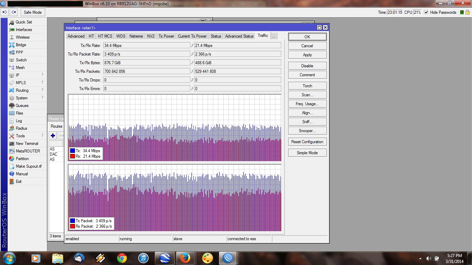Open the Wireless menu icon
Screen dimensions: 472x265
tap(12, 37)
